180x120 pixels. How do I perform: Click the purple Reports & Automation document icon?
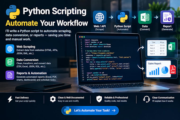click(10, 75)
